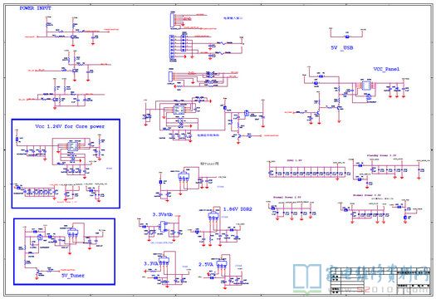Viewport: 436px width, 299px height.
Task: Click the top connector header symbol
Action: point(173,20)
